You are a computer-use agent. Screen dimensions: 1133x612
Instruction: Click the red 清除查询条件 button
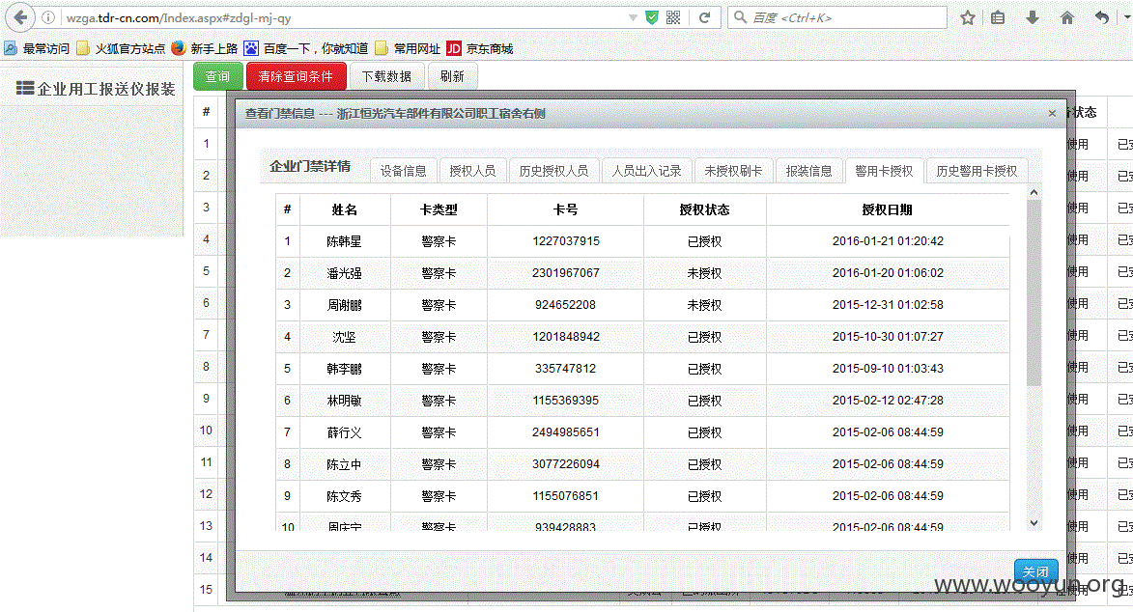296,76
